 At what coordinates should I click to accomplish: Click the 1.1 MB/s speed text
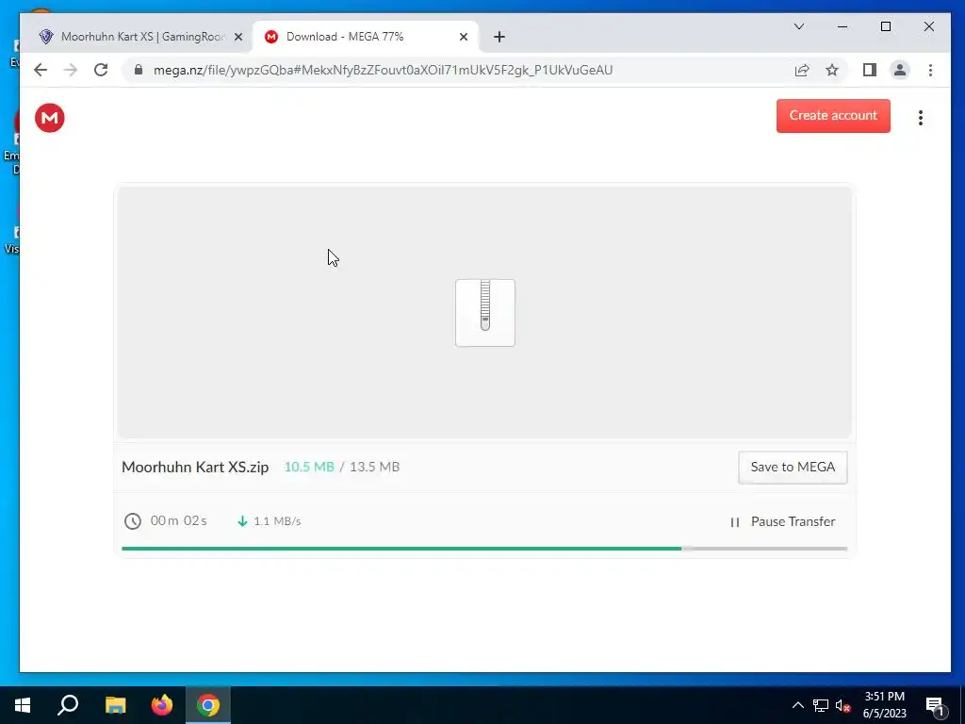tap(277, 521)
